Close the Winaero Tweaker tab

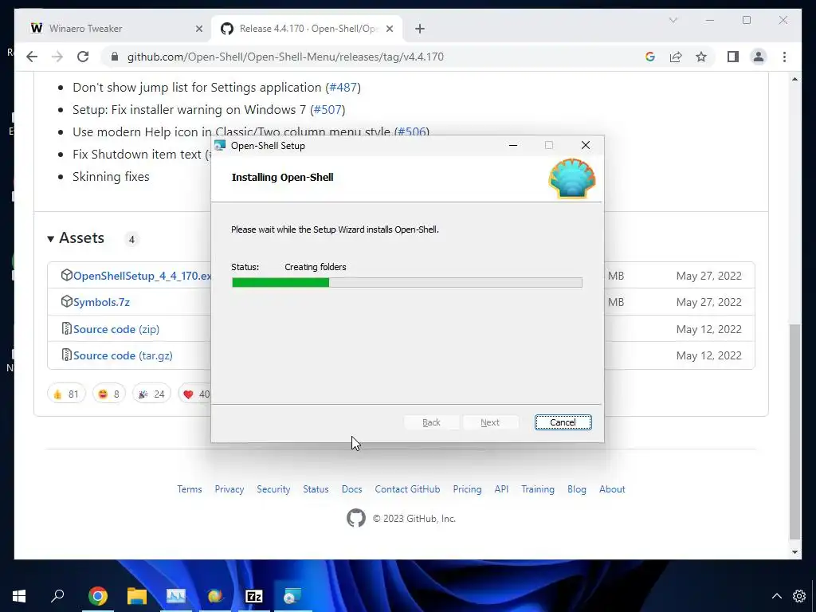point(198,29)
